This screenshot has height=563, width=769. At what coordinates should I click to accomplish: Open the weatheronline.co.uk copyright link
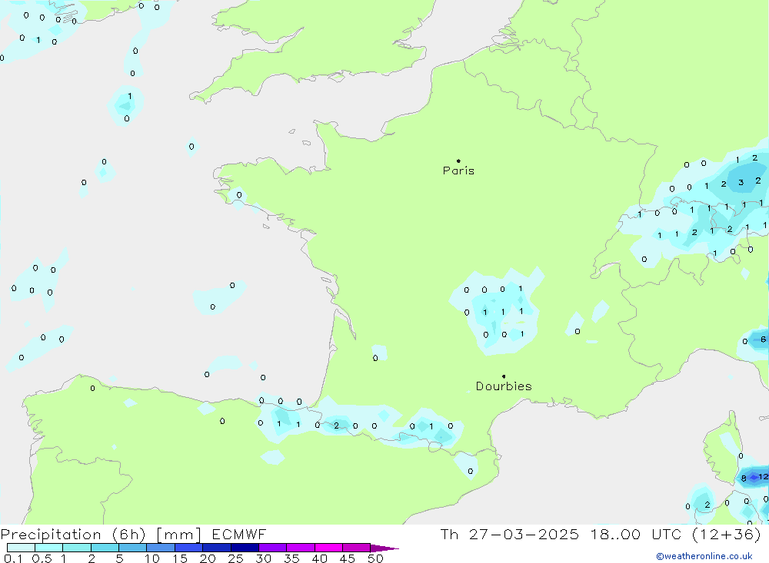pos(704,556)
